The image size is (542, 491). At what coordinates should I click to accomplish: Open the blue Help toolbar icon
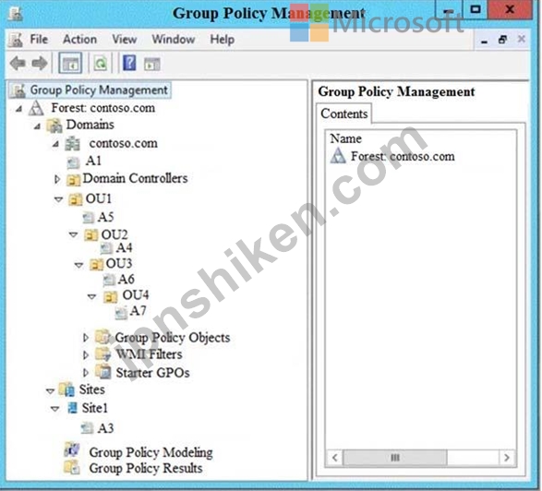(x=129, y=63)
